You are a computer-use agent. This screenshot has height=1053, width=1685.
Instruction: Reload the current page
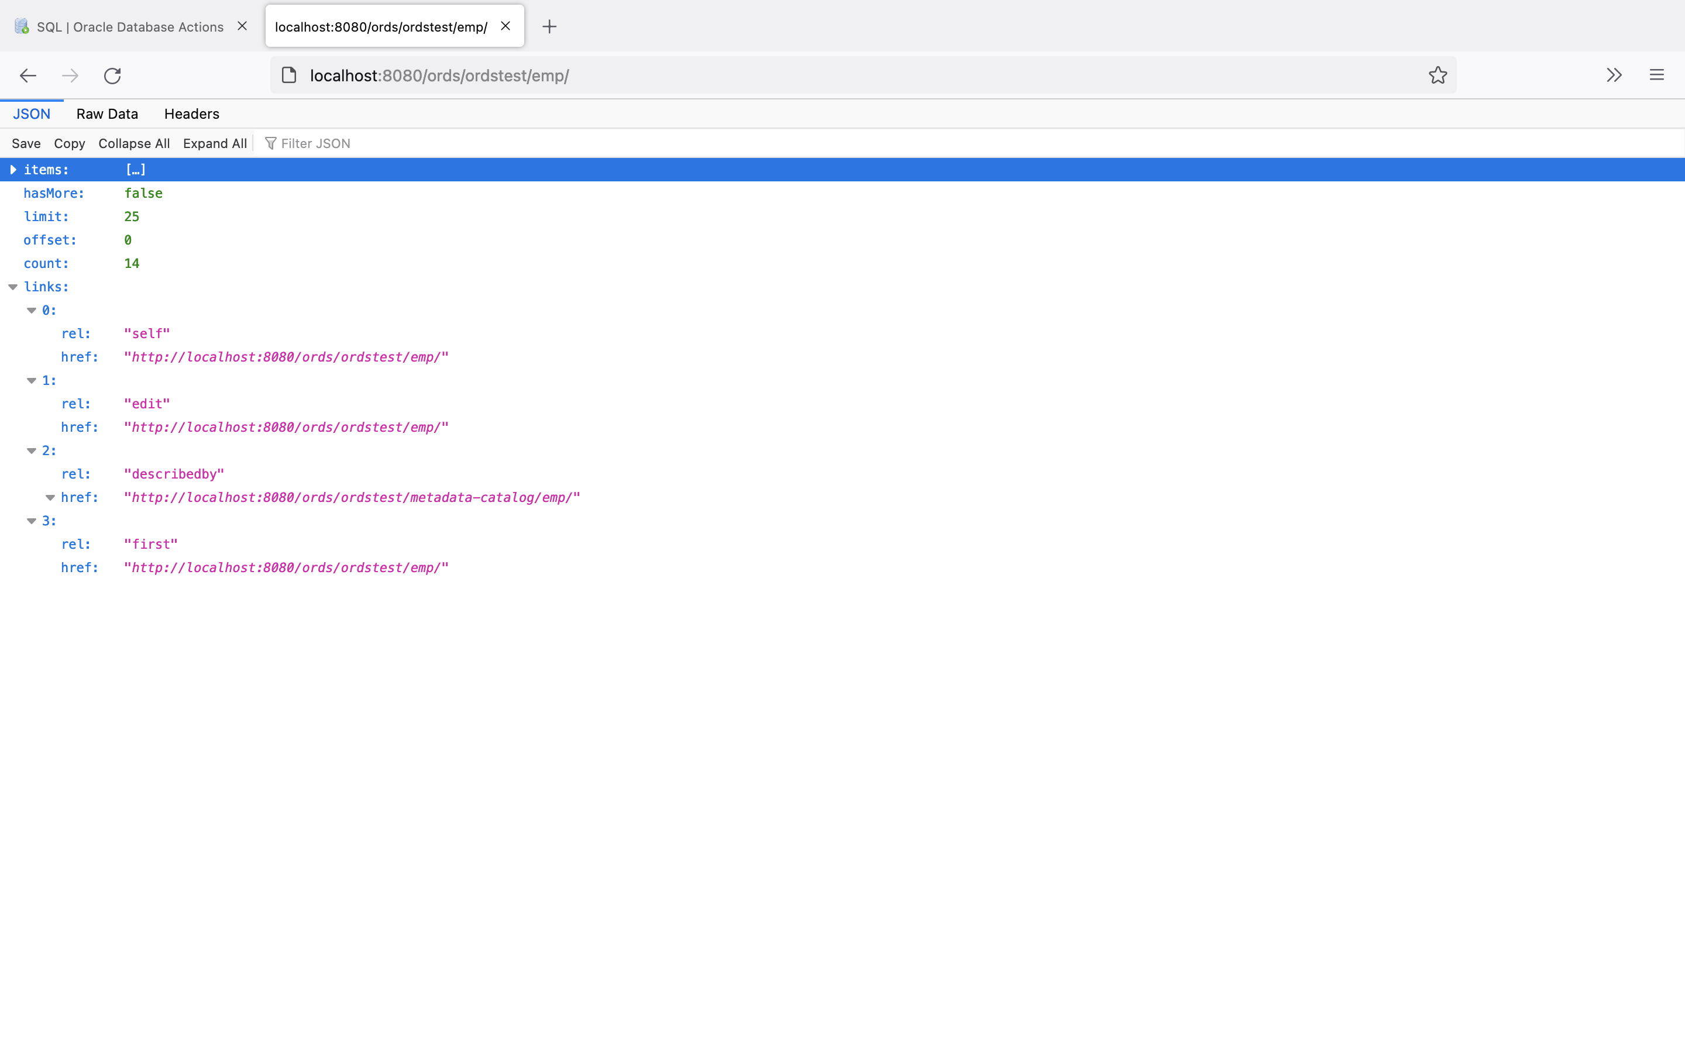pos(112,75)
